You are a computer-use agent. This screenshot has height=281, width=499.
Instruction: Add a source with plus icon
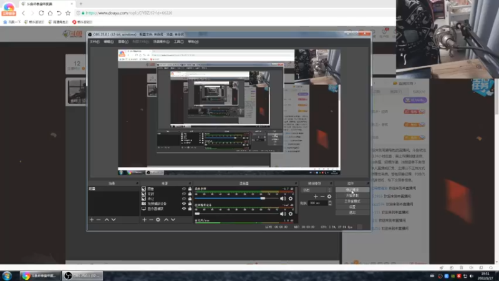click(144, 220)
